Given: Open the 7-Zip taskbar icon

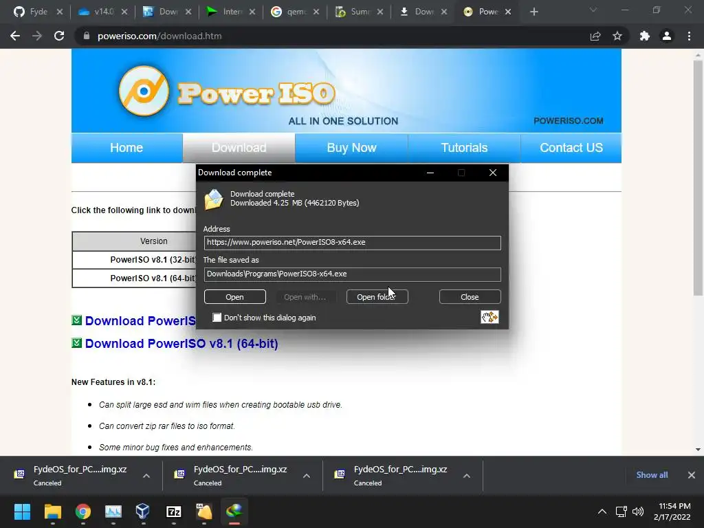Looking at the screenshot, I should [174, 511].
